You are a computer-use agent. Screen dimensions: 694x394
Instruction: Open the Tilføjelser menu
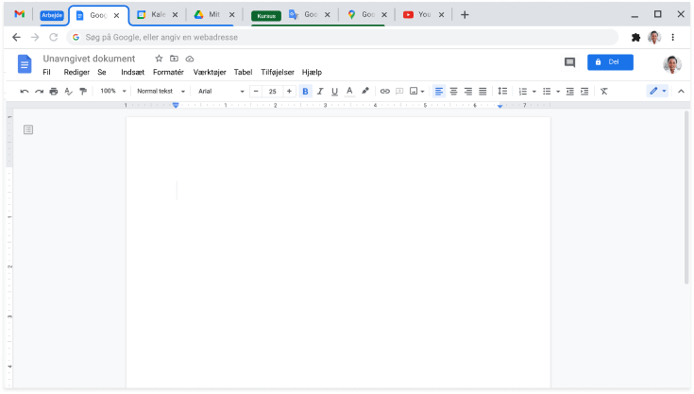[x=278, y=72]
